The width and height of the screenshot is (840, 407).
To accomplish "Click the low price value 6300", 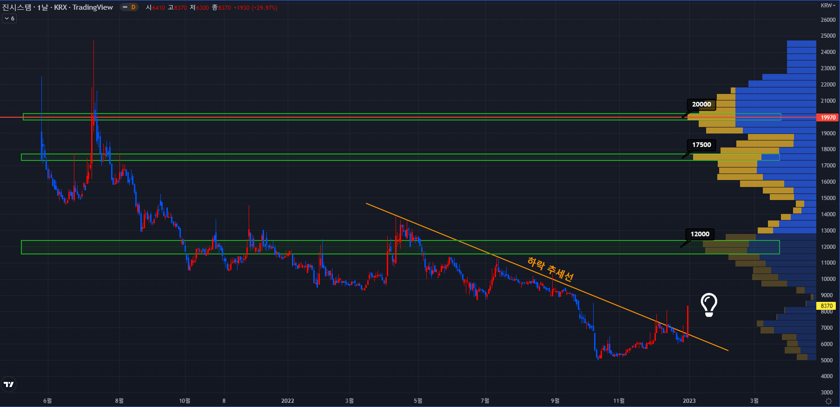I will pyautogui.click(x=203, y=7).
